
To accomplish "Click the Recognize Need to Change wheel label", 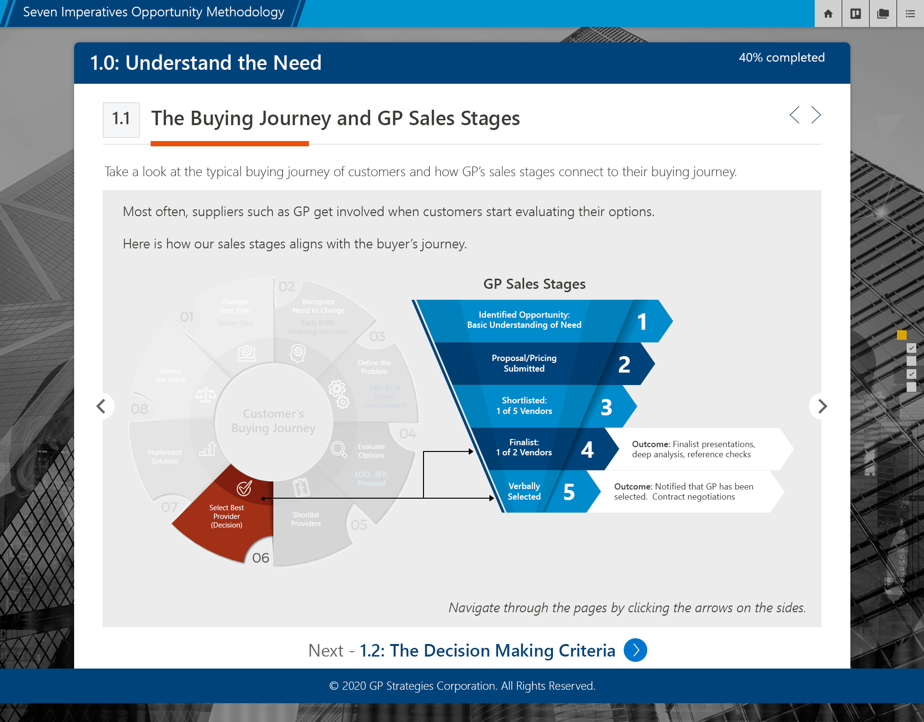I will 318,306.
